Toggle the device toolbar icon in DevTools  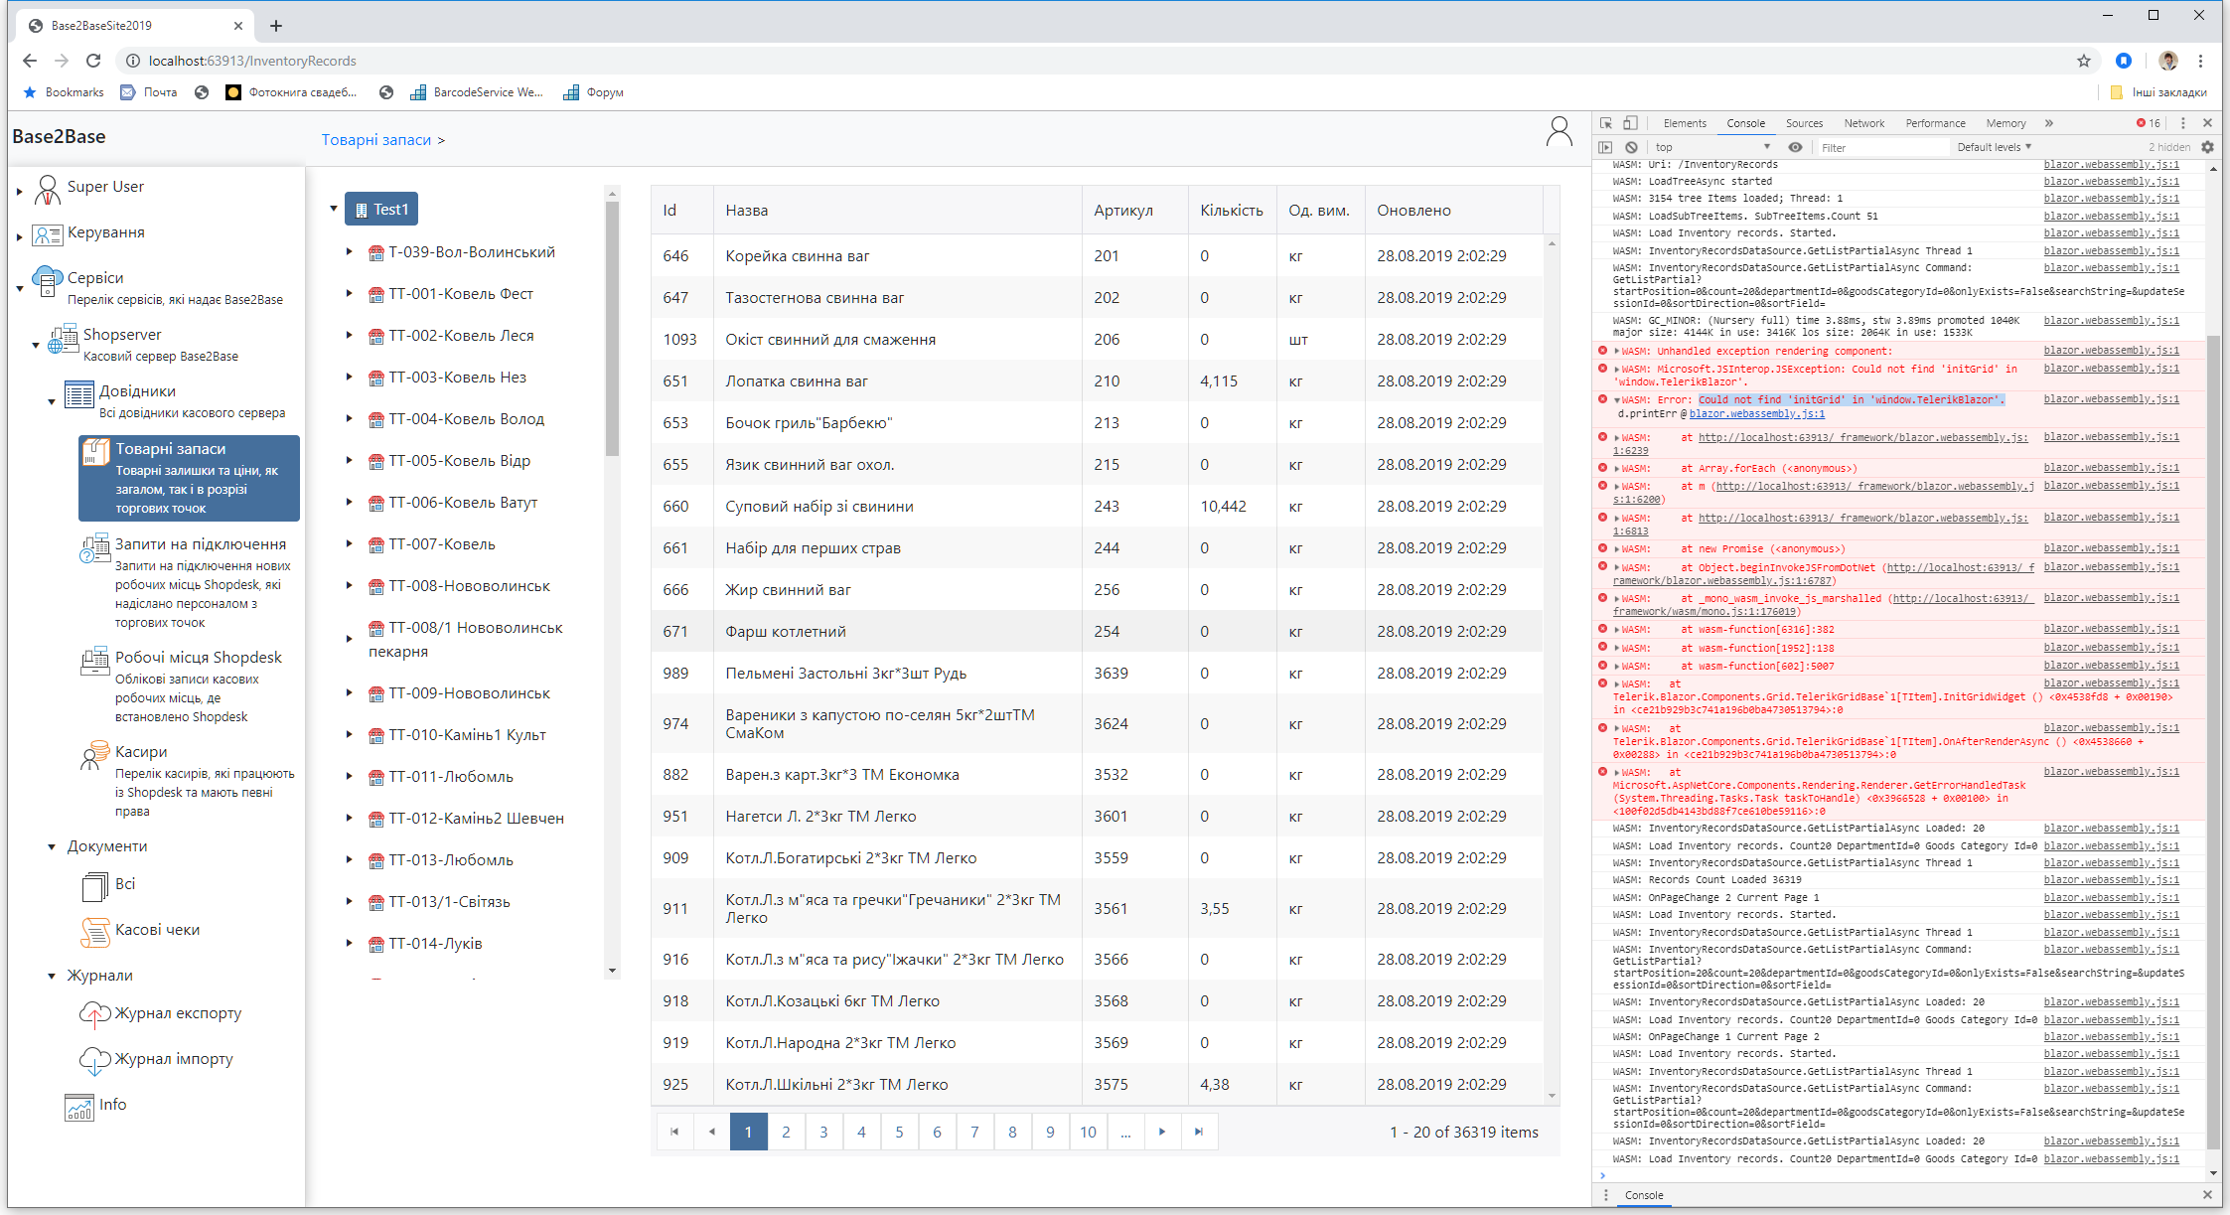coord(1630,123)
